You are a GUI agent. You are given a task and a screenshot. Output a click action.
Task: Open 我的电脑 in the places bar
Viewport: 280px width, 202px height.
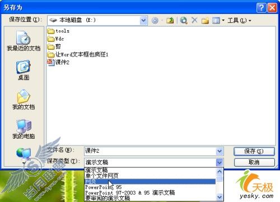[24, 129]
